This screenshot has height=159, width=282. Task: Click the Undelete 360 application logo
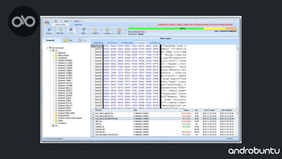(x=47, y=22)
